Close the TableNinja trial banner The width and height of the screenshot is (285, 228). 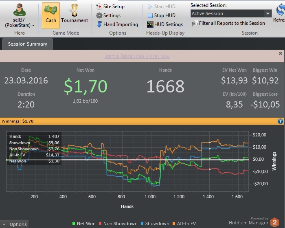click(x=281, y=53)
